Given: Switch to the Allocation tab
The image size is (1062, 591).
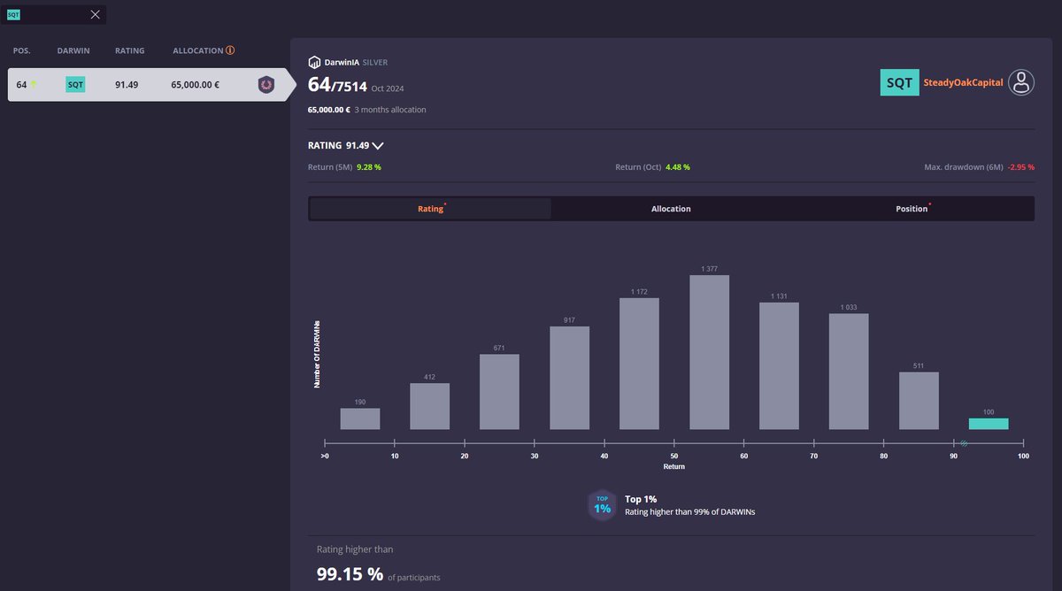Looking at the screenshot, I should coord(671,209).
